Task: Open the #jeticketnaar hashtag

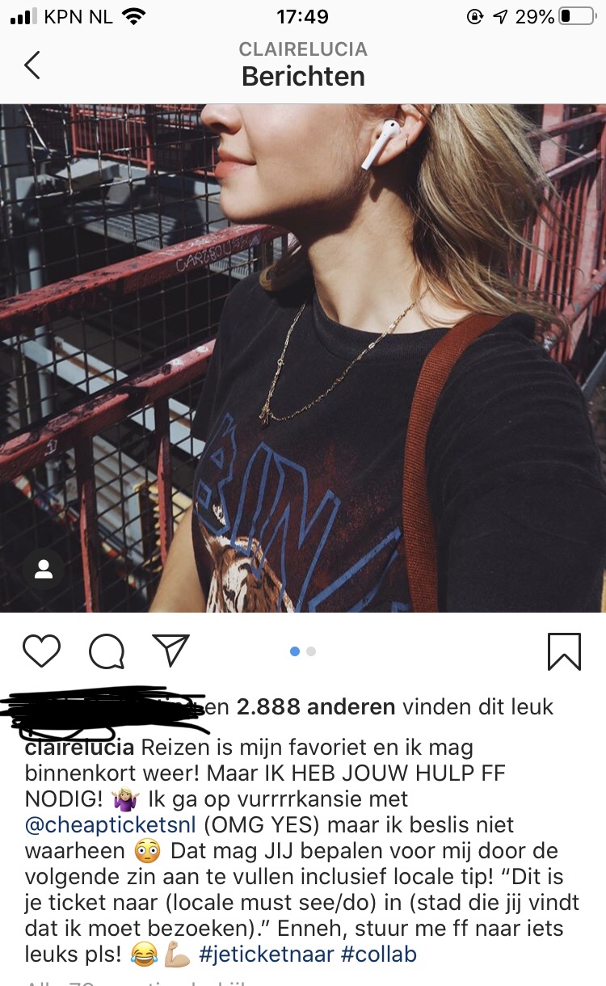Action: coord(266,954)
